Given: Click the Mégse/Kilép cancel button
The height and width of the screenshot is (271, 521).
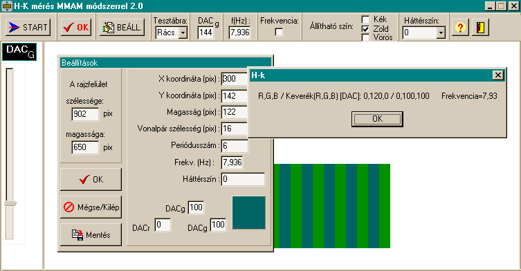Looking at the screenshot, I should [91, 207].
